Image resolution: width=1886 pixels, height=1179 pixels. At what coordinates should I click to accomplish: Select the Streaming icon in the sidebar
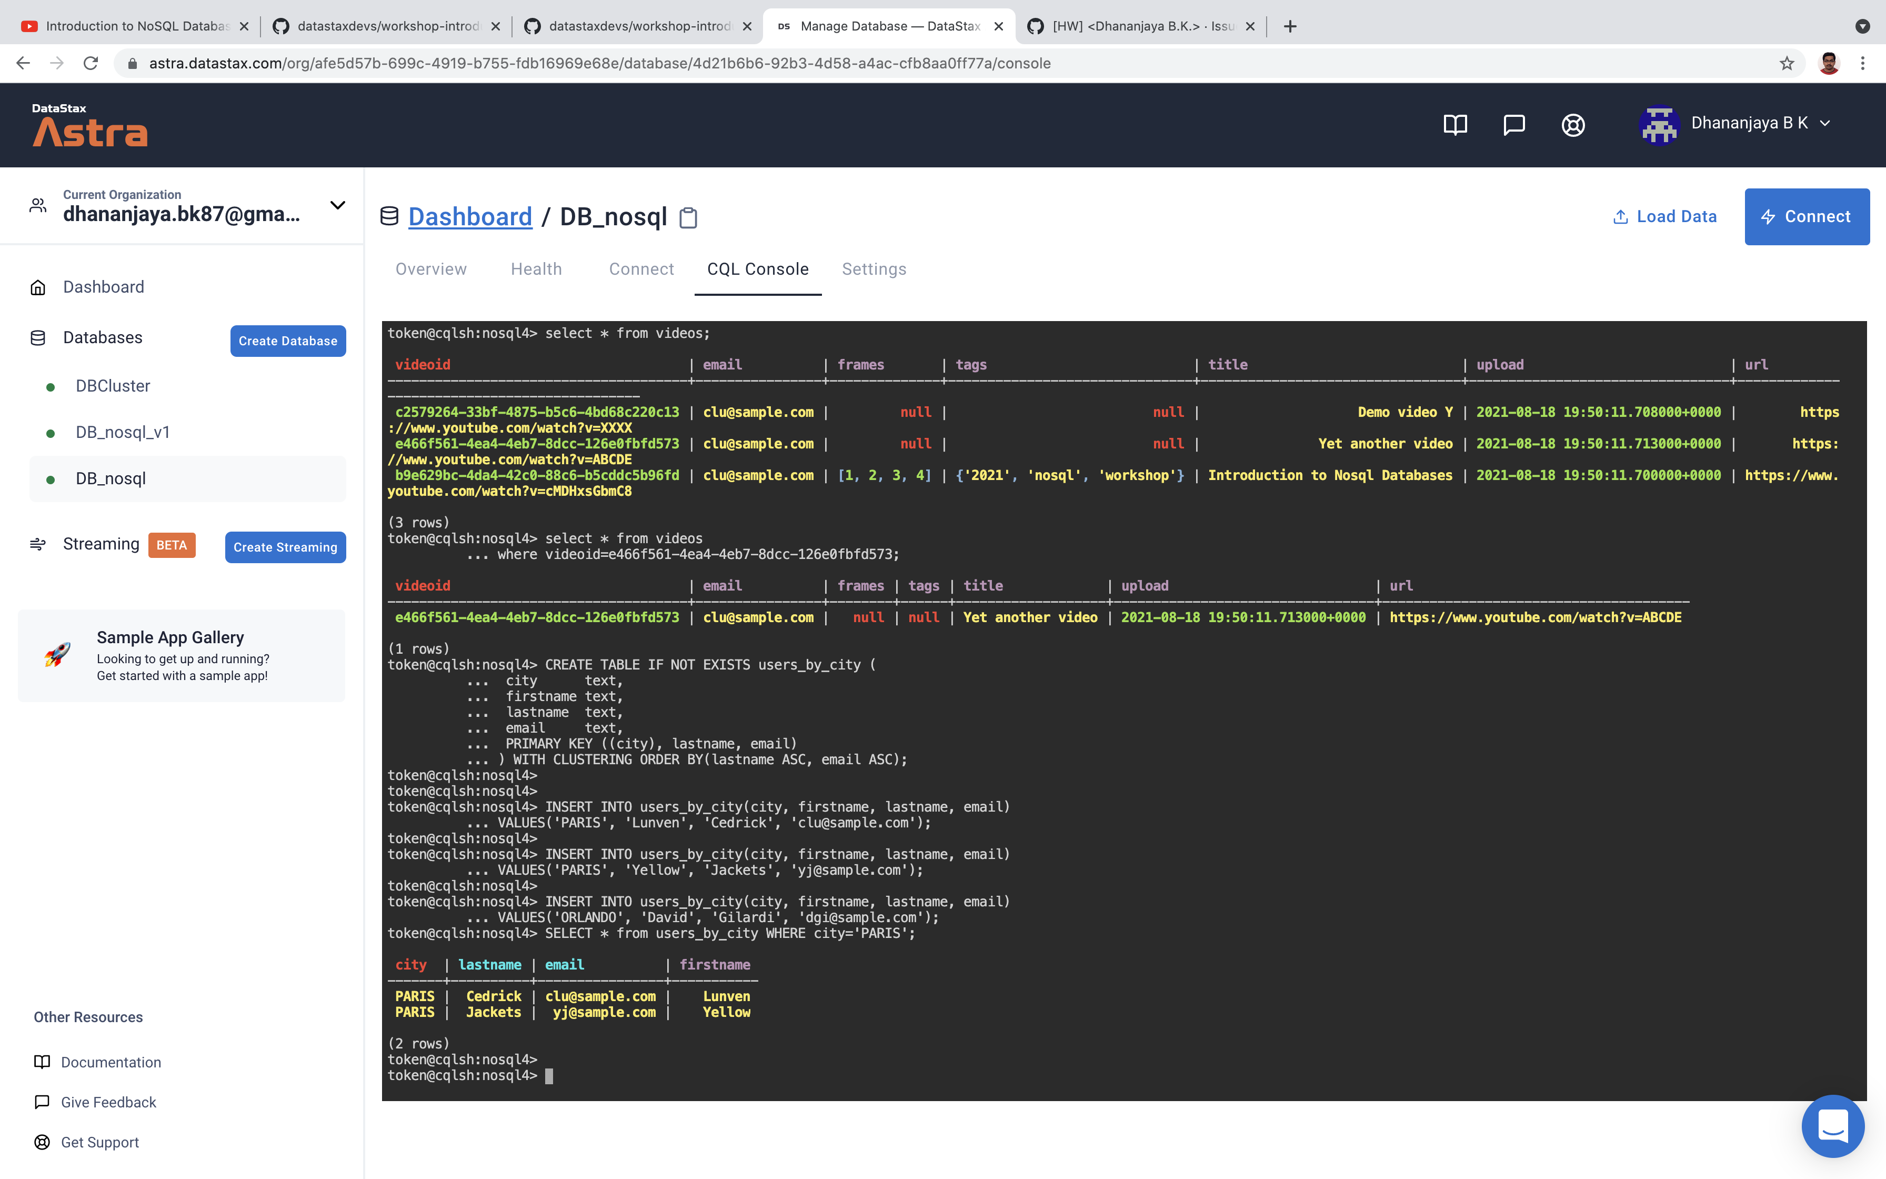[37, 544]
